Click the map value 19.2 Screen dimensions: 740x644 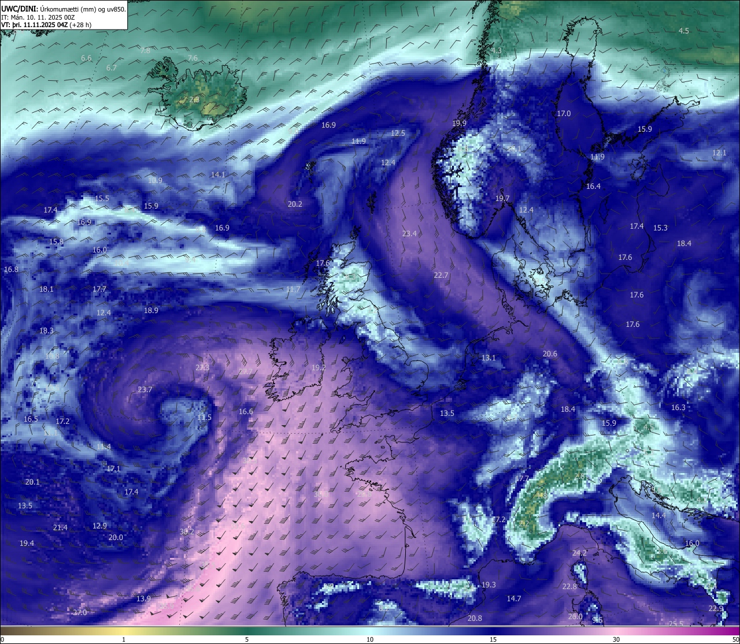pyautogui.click(x=319, y=367)
